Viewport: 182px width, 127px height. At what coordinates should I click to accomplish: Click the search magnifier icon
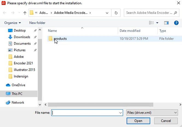click(175, 13)
